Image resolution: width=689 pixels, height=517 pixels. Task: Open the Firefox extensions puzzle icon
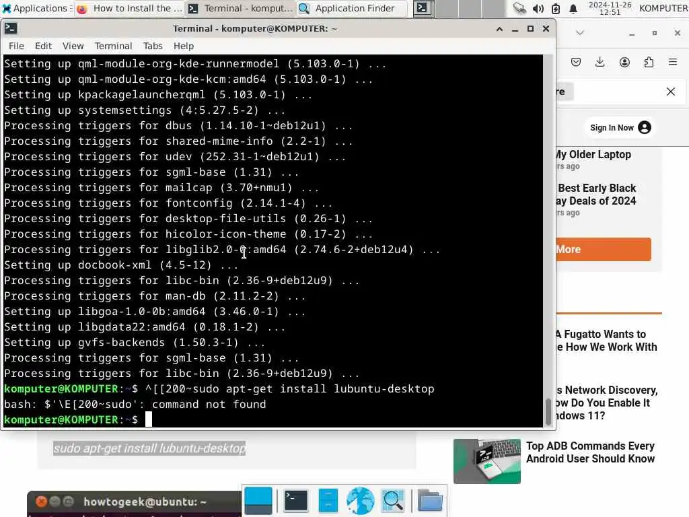(x=649, y=62)
